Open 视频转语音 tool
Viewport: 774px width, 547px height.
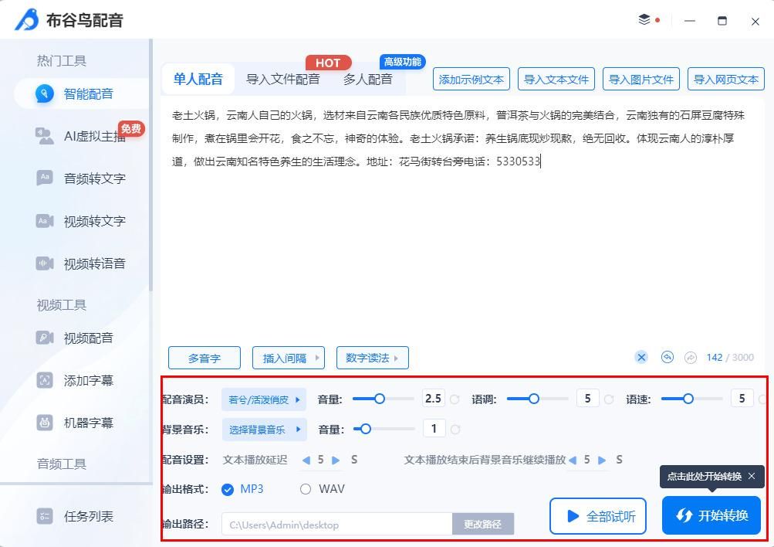82,263
